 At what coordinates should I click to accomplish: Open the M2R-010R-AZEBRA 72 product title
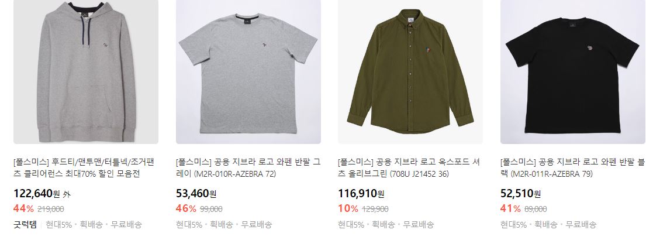click(248, 168)
